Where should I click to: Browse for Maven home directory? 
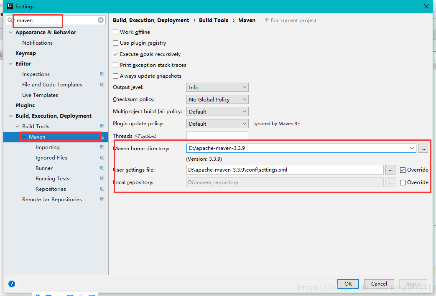click(x=423, y=148)
